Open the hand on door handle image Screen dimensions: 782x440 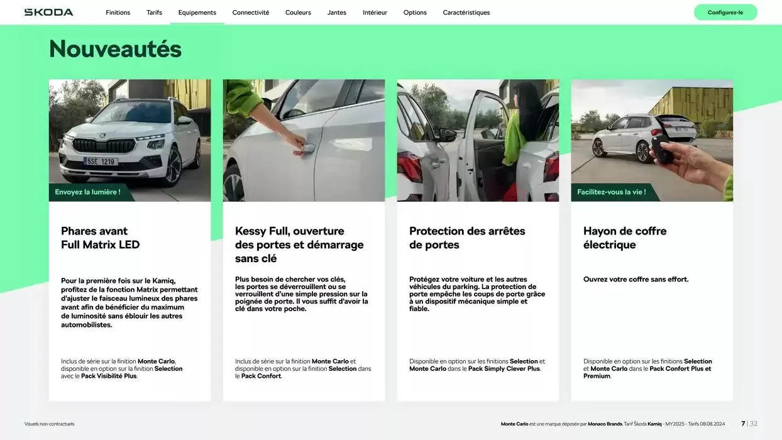304,140
